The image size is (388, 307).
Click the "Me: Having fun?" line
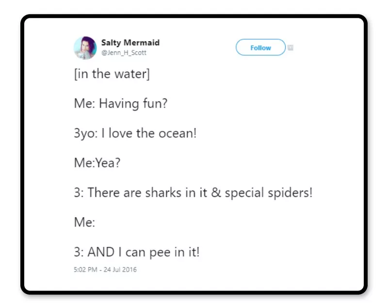tap(121, 103)
